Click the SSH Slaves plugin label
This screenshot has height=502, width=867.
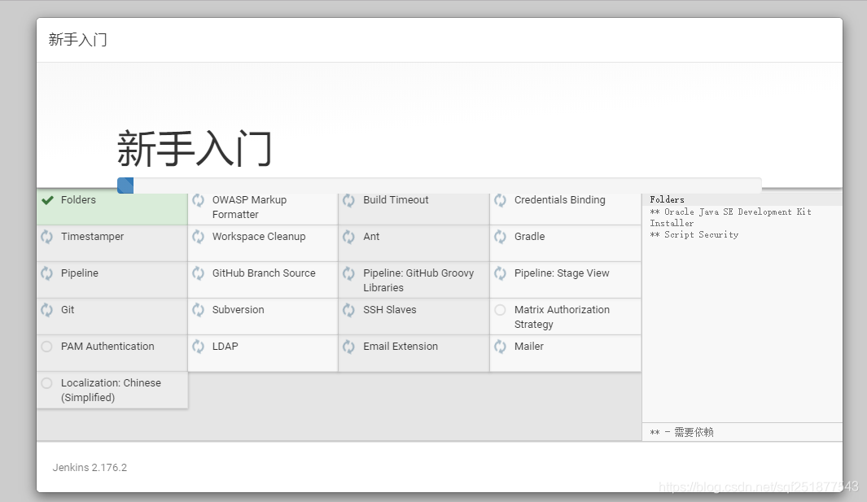click(390, 310)
